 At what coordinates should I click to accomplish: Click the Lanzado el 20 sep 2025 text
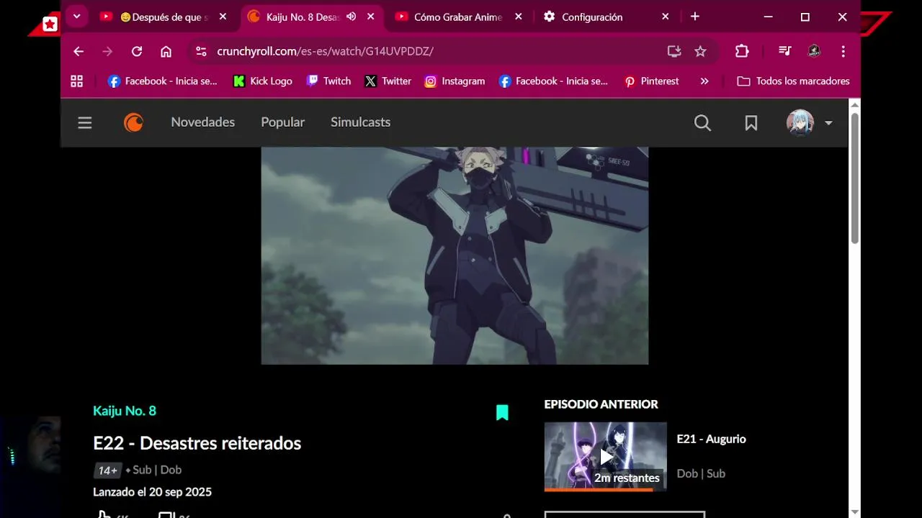tap(152, 492)
